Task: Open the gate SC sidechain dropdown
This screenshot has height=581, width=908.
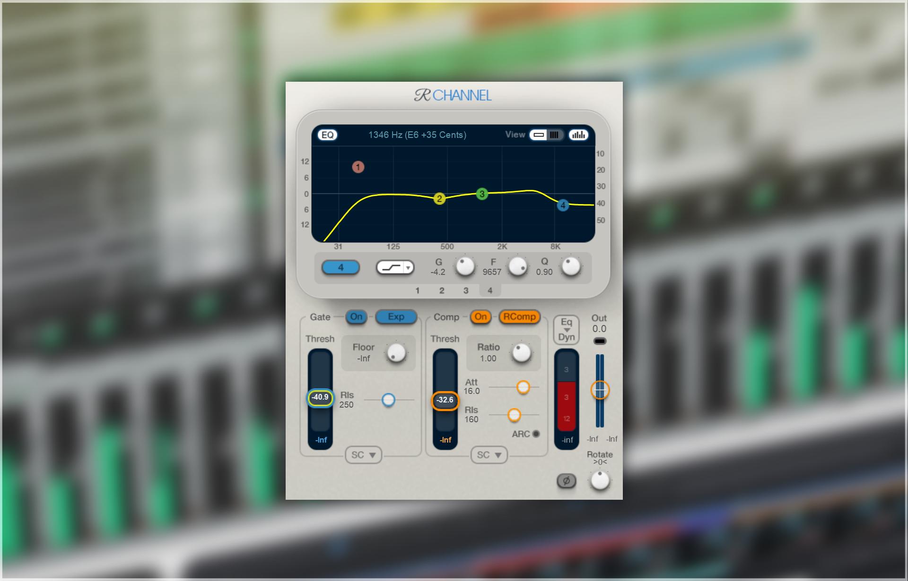Action: (363, 455)
